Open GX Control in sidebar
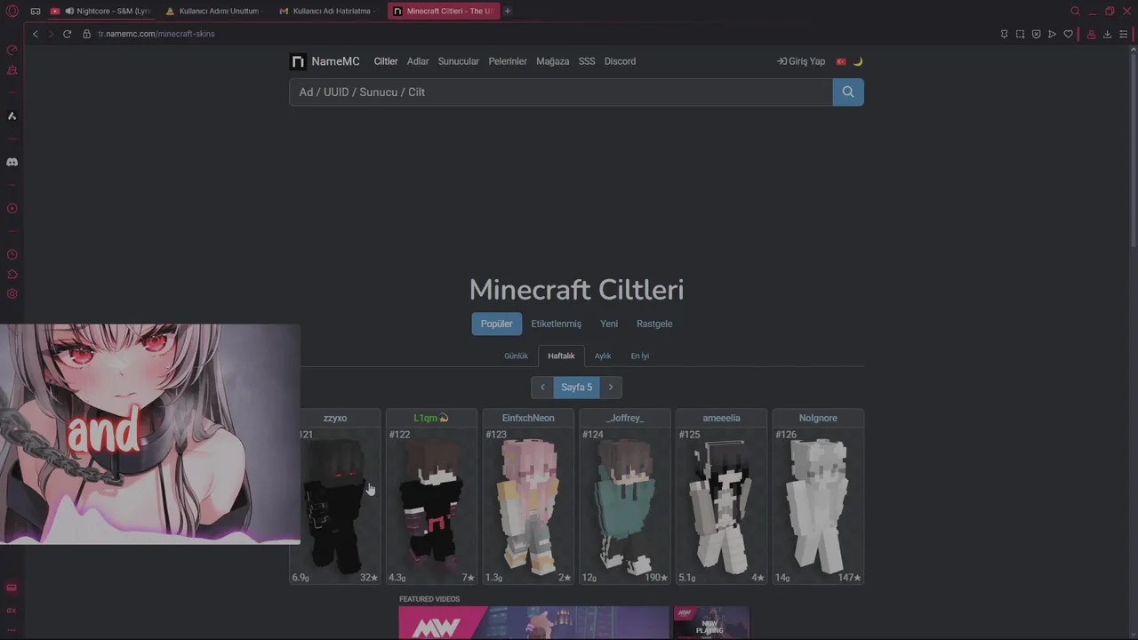 pos(12,50)
